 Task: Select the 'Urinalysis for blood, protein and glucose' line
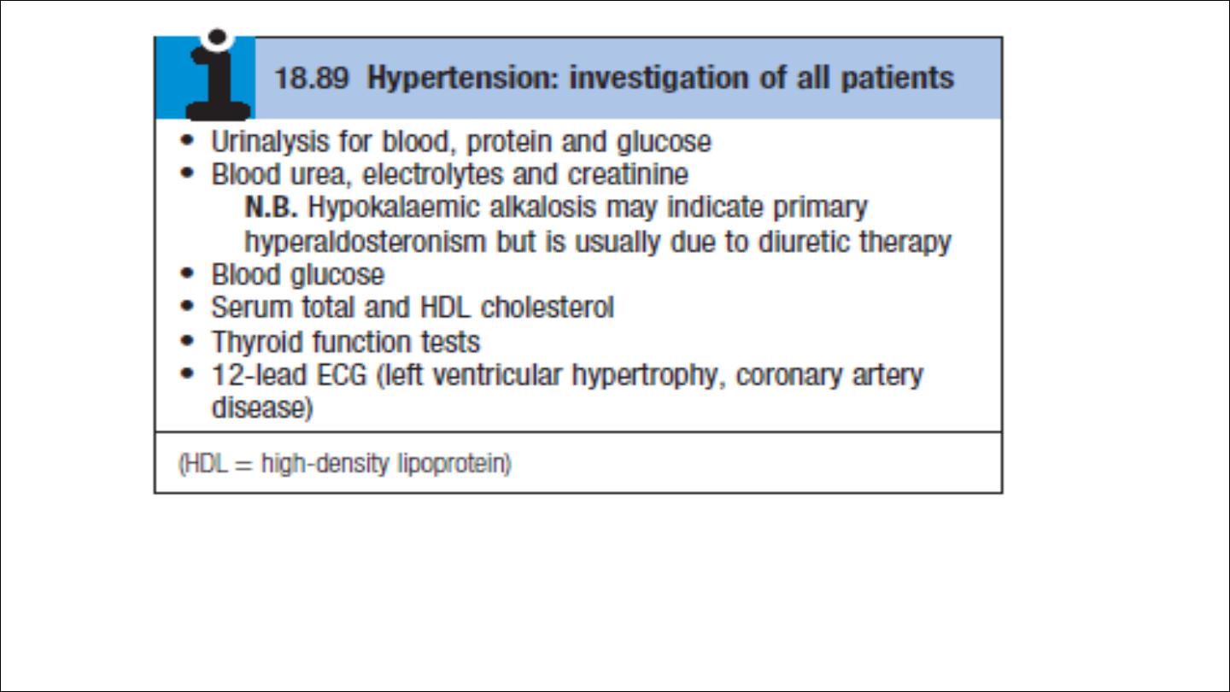point(461,141)
